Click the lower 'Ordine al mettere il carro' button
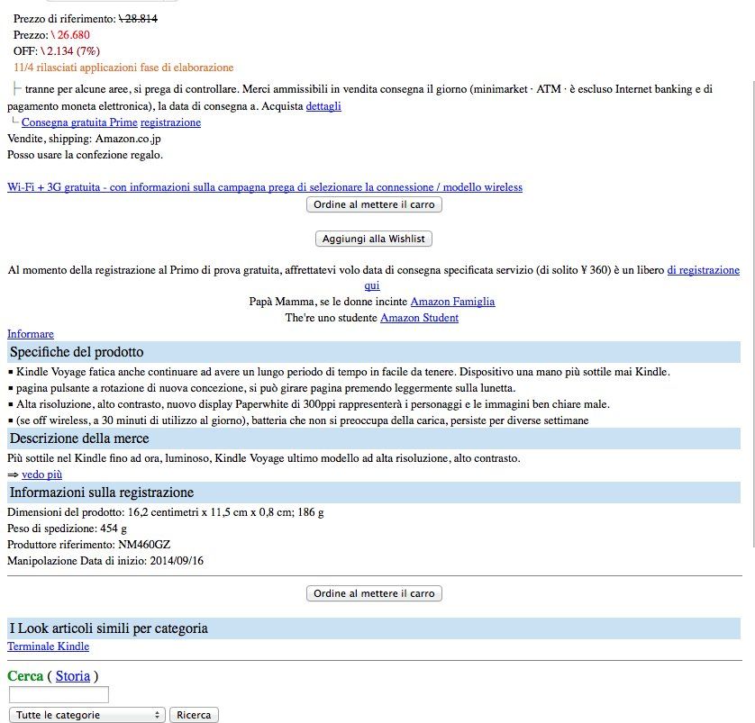 [x=374, y=593]
